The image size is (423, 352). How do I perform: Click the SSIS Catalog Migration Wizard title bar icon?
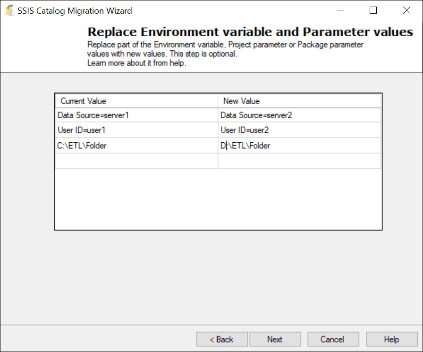[9, 10]
